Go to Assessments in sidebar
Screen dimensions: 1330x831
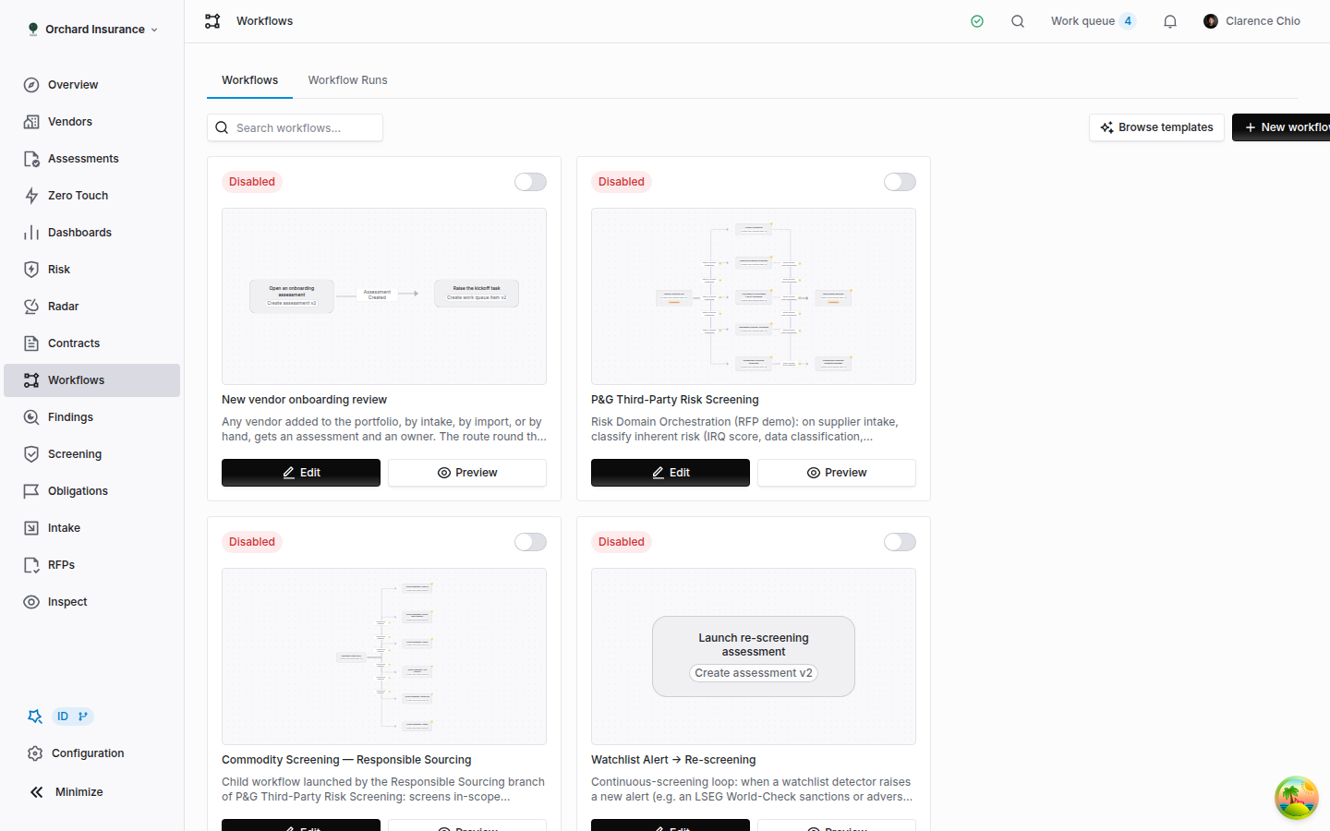pos(91,159)
